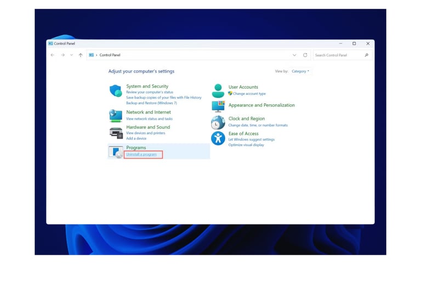Open View network status and tasks
Image resolution: width=421 pixels, height=296 pixels.
click(x=149, y=119)
